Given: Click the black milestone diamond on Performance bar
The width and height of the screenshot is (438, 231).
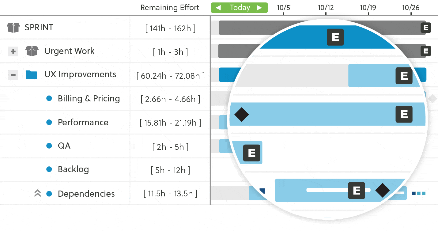Looking at the screenshot, I should [x=242, y=115].
